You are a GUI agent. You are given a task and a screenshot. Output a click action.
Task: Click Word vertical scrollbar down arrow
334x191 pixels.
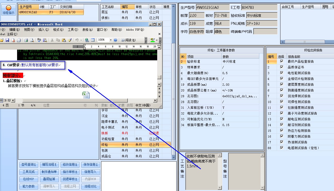tap(159, 85)
